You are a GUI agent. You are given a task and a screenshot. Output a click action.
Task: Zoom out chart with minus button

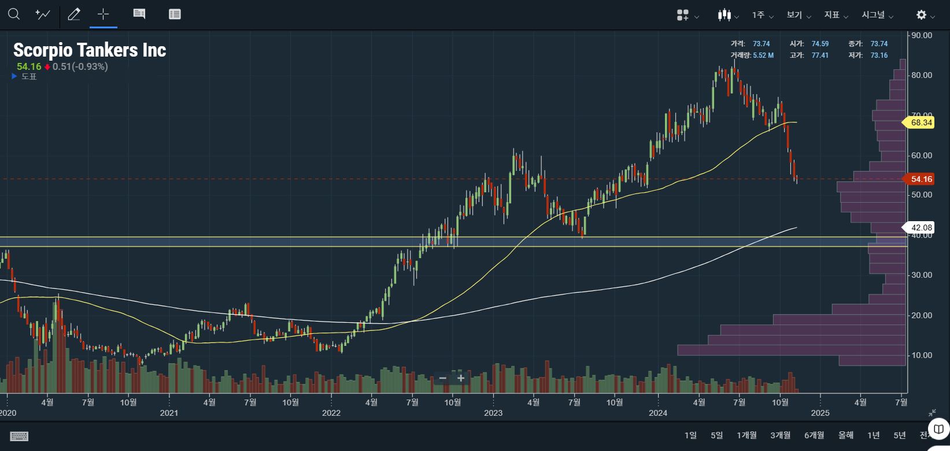[443, 378]
